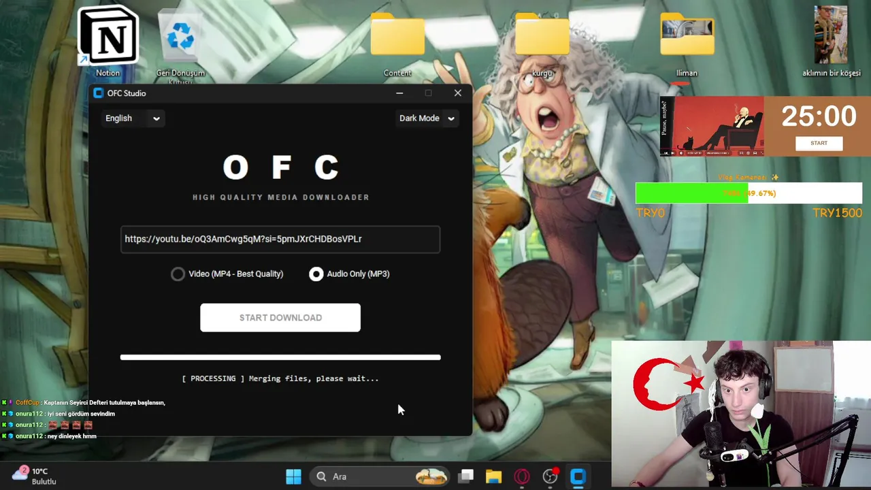Open the English language dropdown
The height and width of the screenshot is (490, 871).
click(x=133, y=118)
